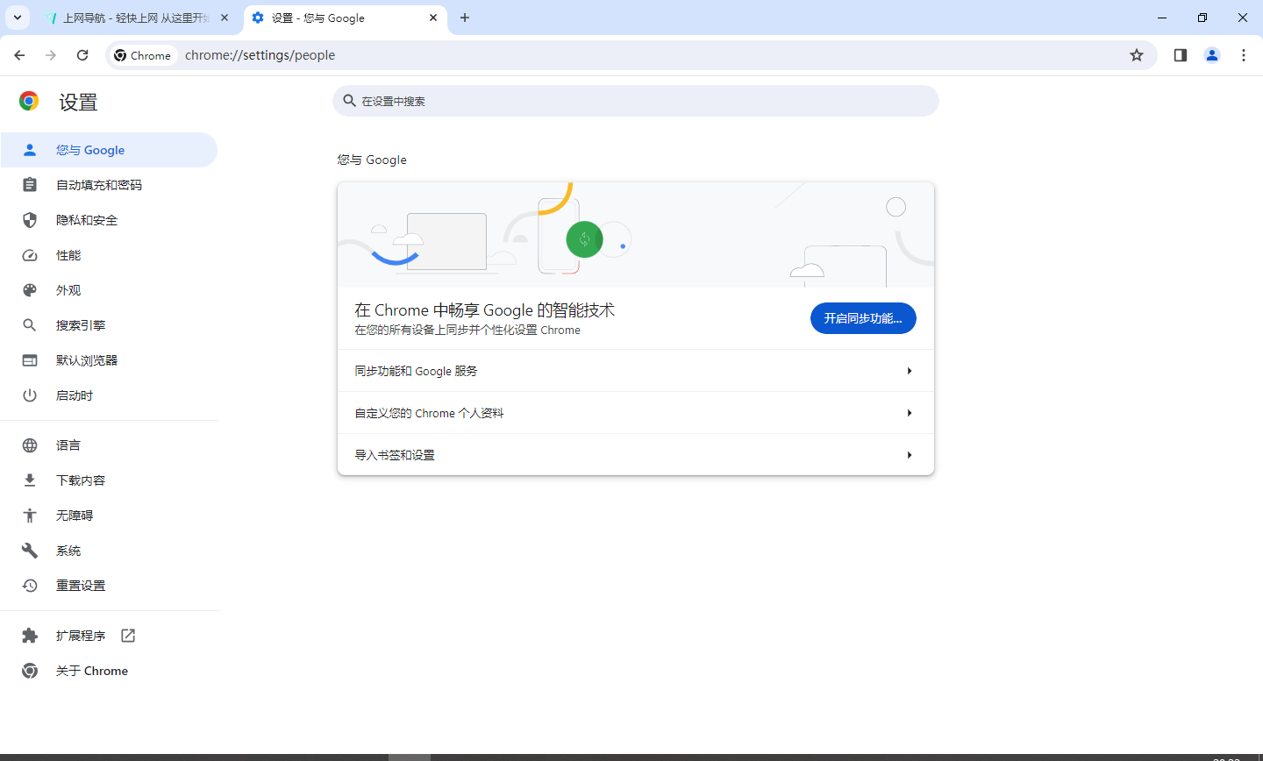Click the puzzle piece icon for 扩展程序
The height and width of the screenshot is (761, 1263).
[30, 636]
